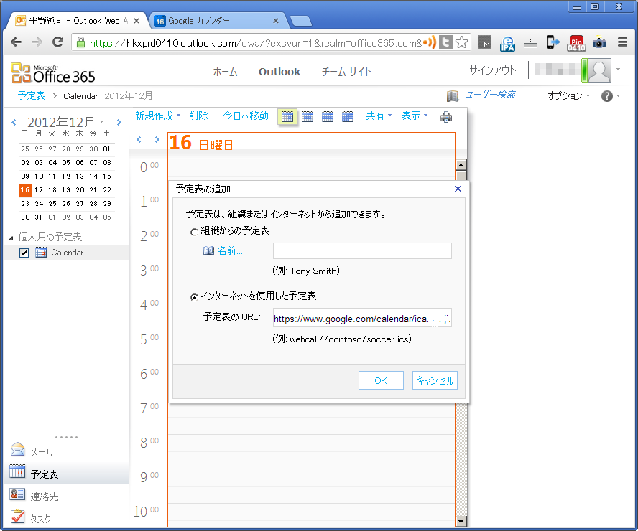
Task: Go to the チーム サイト tab
Action: point(346,72)
